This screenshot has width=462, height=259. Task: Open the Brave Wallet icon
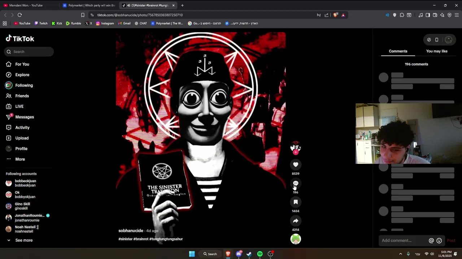(435, 15)
